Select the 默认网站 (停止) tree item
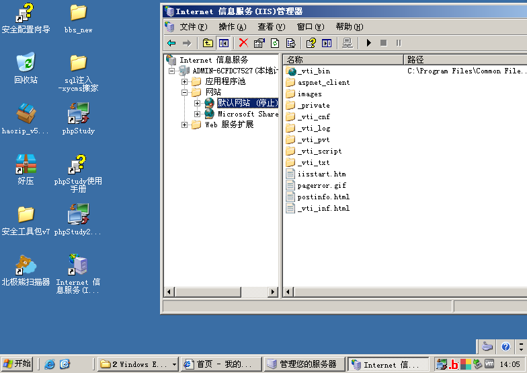The image size is (527, 373). tap(247, 103)
